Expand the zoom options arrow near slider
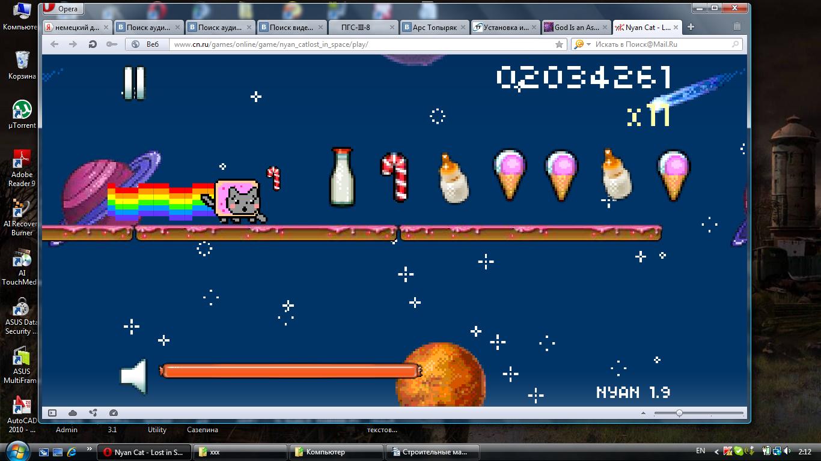The width and height of the screenshot is (821, 461). pyautogui.click(x=643, y=413)
